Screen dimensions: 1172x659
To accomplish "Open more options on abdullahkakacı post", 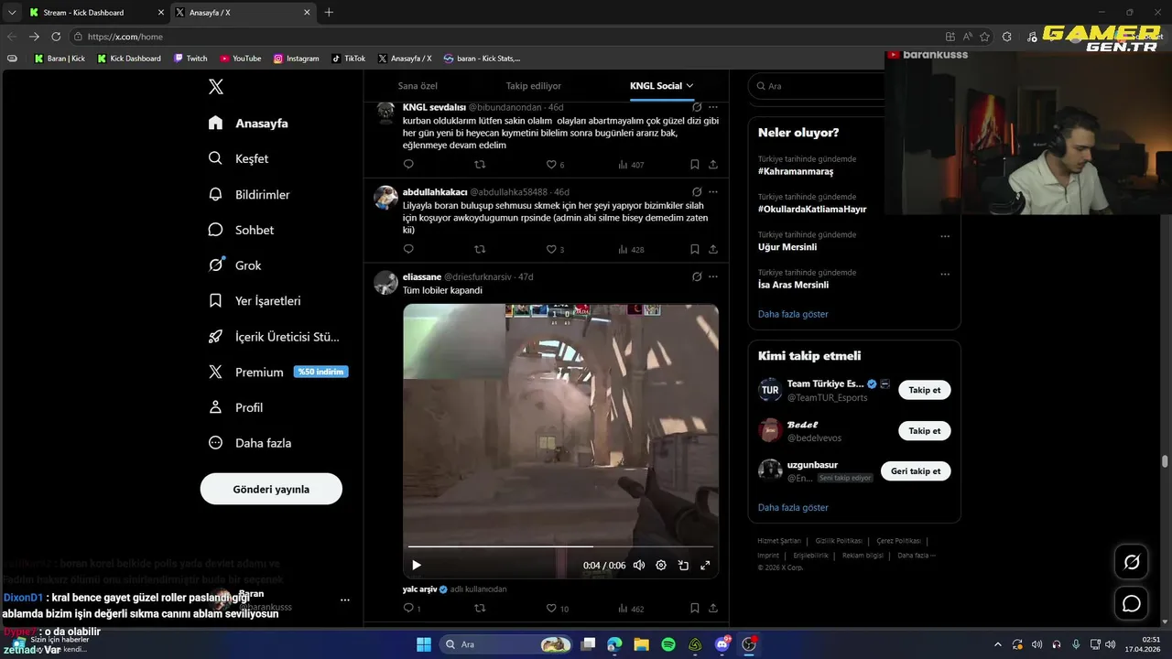I will click(713, 192).
